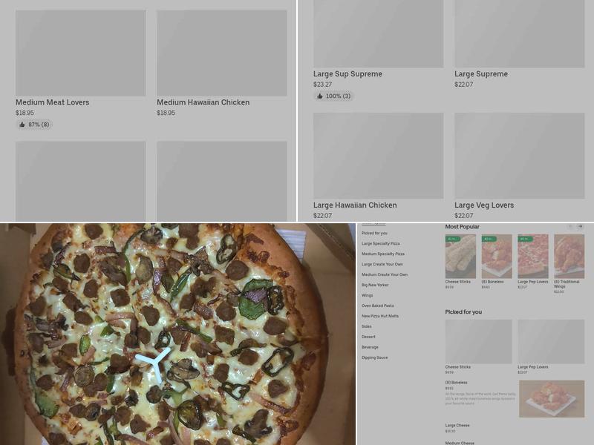Screen dimensions: 594x445
Task: Go to the Oven Baked Pasta category
Action: [x=377, y=306]
